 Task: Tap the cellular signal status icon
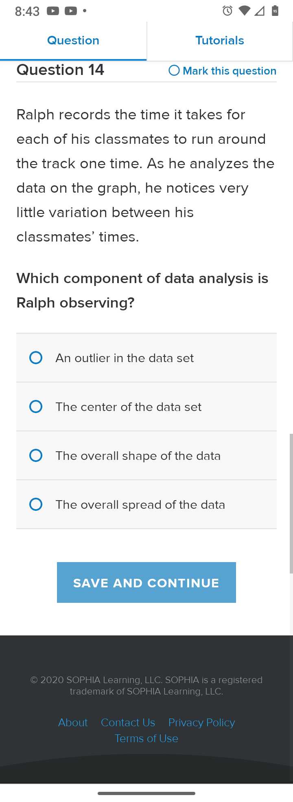click(259, 11)
